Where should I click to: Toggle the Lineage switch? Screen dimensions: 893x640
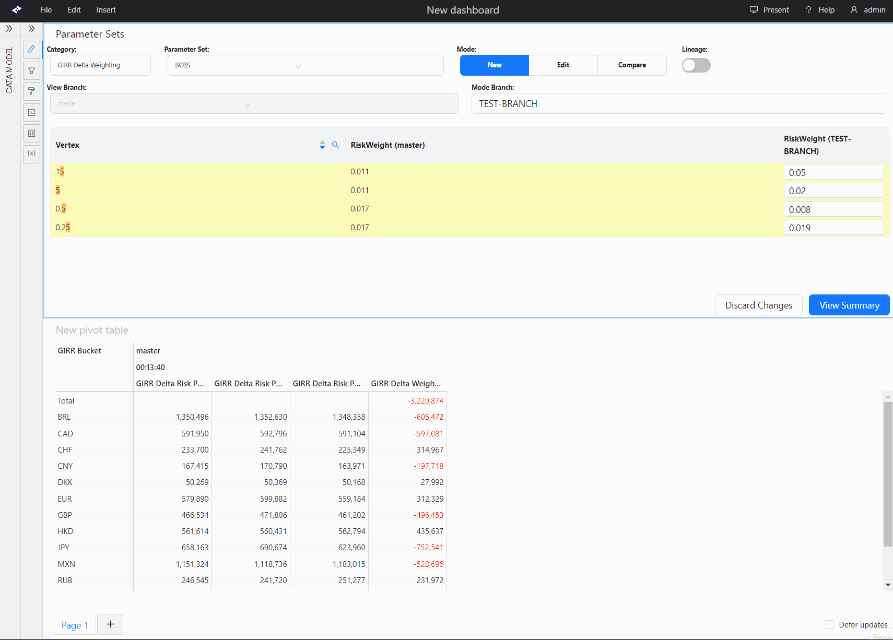pos(696,65)
